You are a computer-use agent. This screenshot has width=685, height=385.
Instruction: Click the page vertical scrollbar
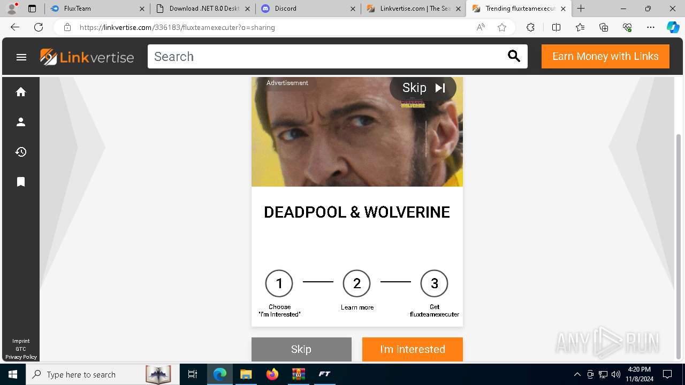click(x=679, y=246)
